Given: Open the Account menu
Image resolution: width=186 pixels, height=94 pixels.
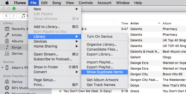Looking at the screenshot, I should point(105,3).
